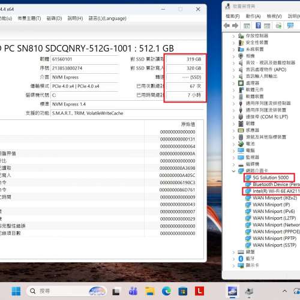
Task: Click the 安全性裝置 security devices icon
Action: [x=241, y=43]
